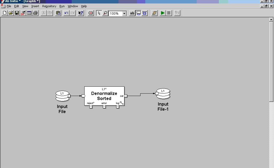Open the graph validation checkmark icon
Screen dimensions: 274x168
click(x=23, y=13)
